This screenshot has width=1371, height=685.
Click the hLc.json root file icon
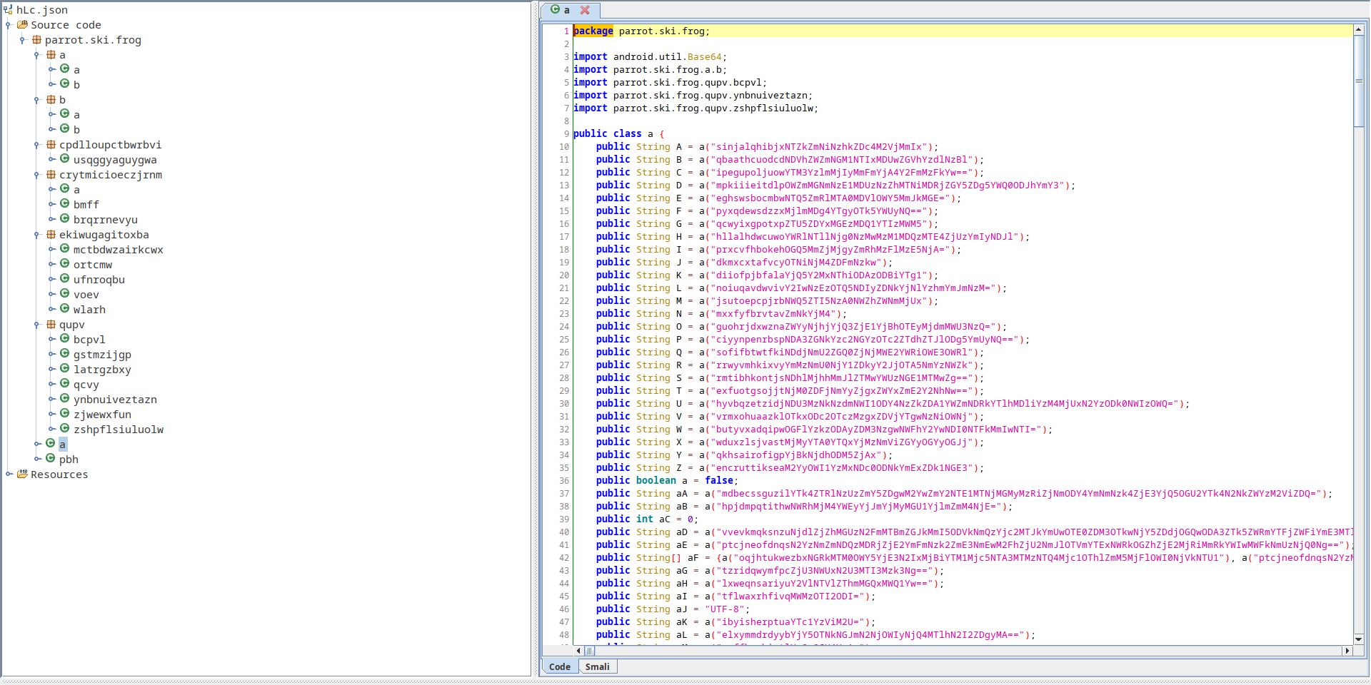[x=8, y=10]
